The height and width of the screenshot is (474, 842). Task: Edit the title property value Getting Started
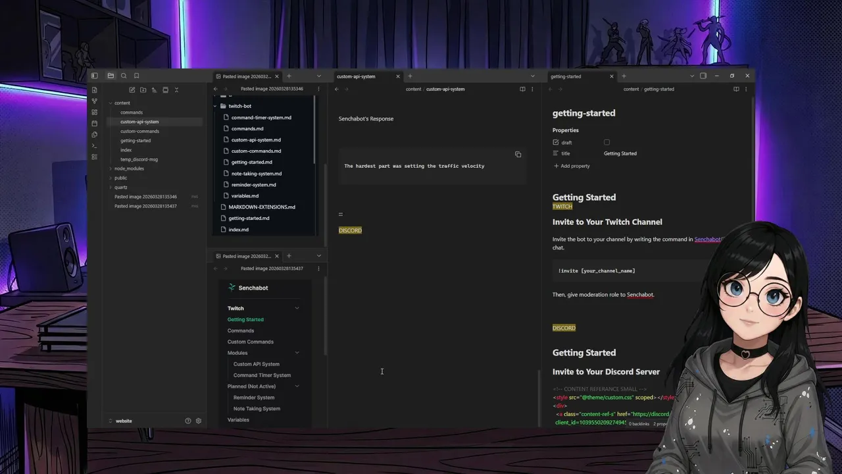[620, 153]
